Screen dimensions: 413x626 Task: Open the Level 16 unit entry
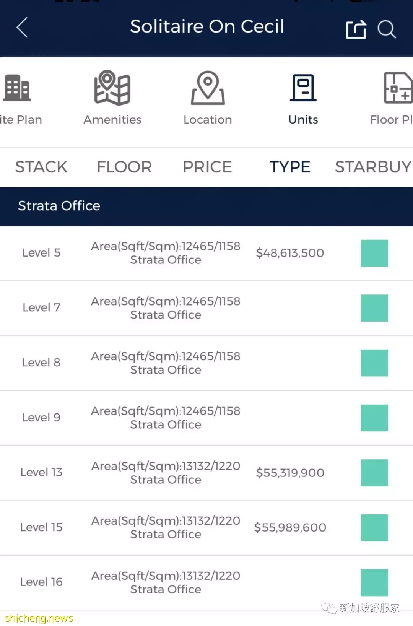coord(206,582)
